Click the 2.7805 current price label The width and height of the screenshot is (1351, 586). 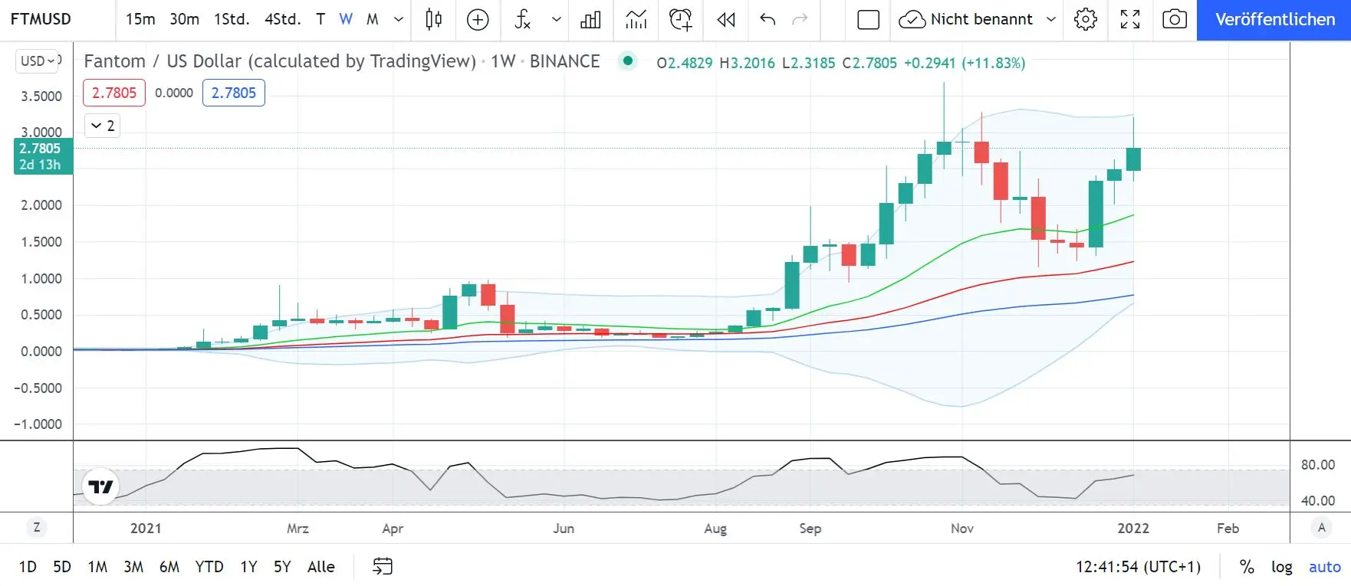point(43,156)
